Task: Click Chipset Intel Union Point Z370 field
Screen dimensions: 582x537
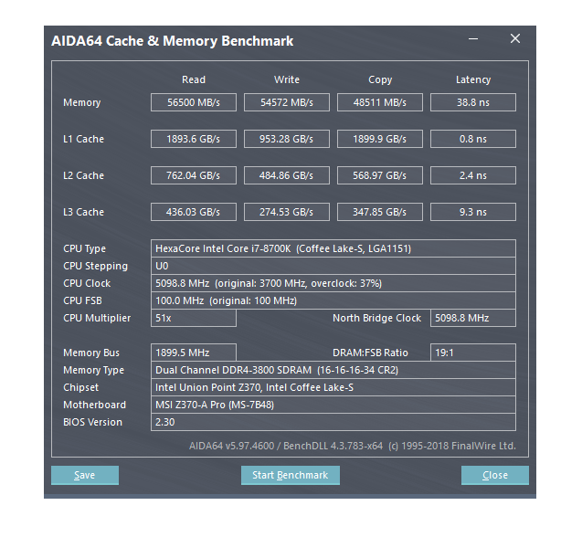Action: pos(333,387)
